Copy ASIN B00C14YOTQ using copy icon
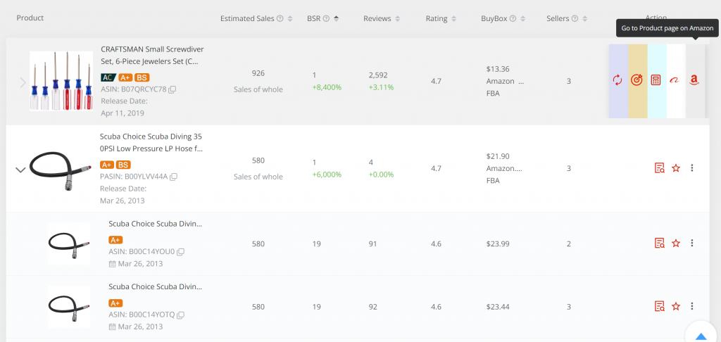Screen dimensions: 721x342 (181, 315)
